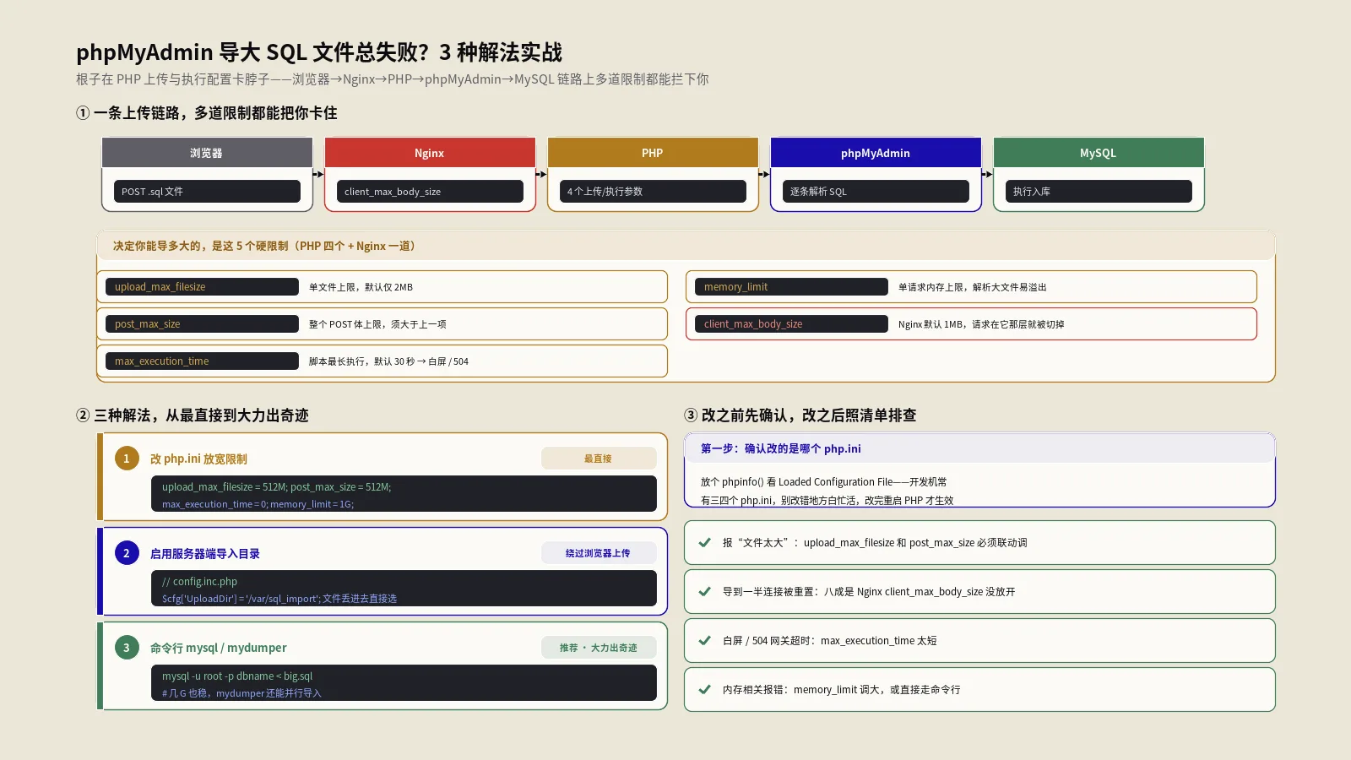1351x760 pixels.
Task: Click the checkmark beside 内存相关报错 item
Action: pos(704,690)
